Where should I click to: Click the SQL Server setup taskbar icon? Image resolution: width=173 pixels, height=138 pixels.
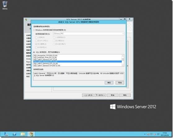click(31, 134)
